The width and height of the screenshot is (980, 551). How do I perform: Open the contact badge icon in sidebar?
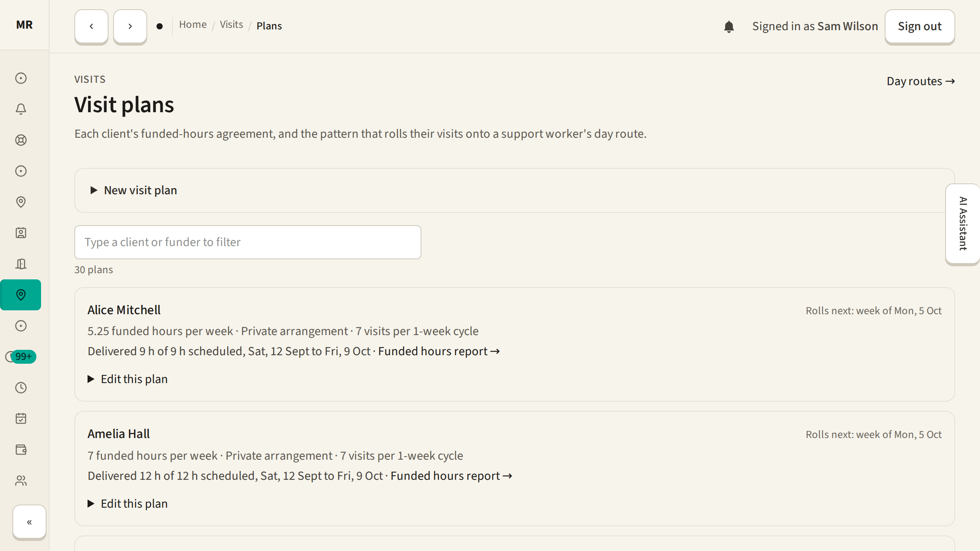tap(21, 233)
